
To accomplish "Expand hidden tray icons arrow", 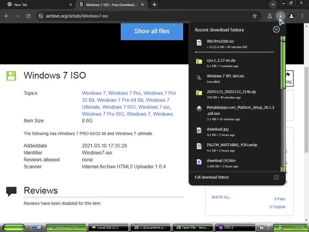I will pyautogui.click(x=276, y=227).
